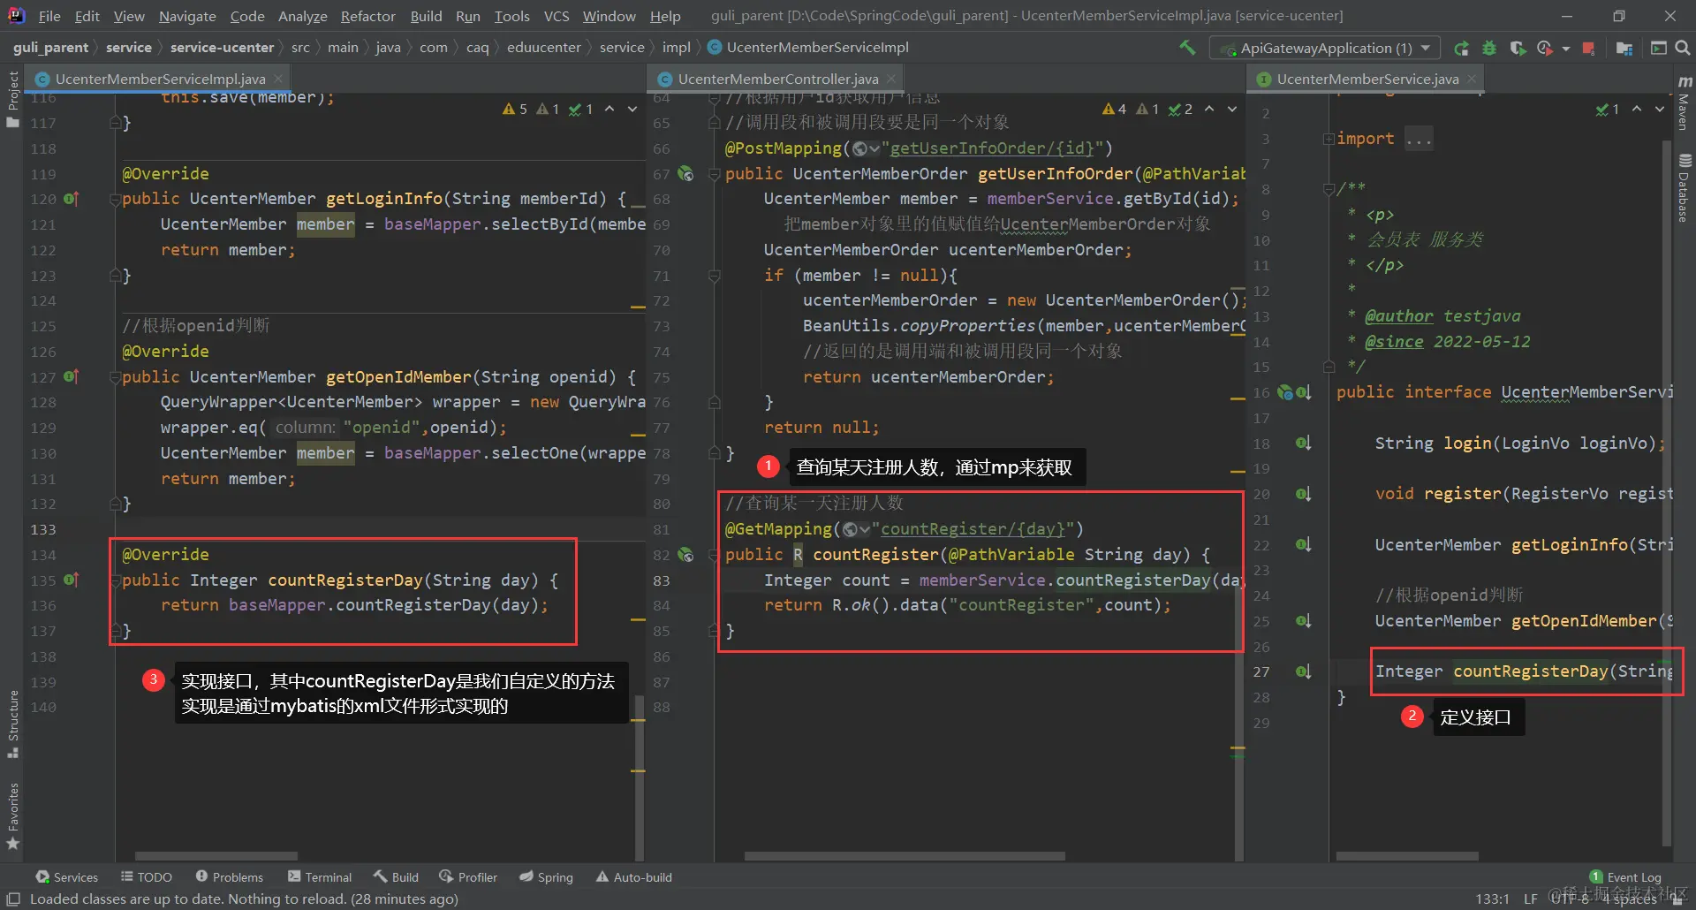Click the ServiceImpl editor's horizontal scrollbar
This screenshot has height=910, width=1696.
coord(216,855)
